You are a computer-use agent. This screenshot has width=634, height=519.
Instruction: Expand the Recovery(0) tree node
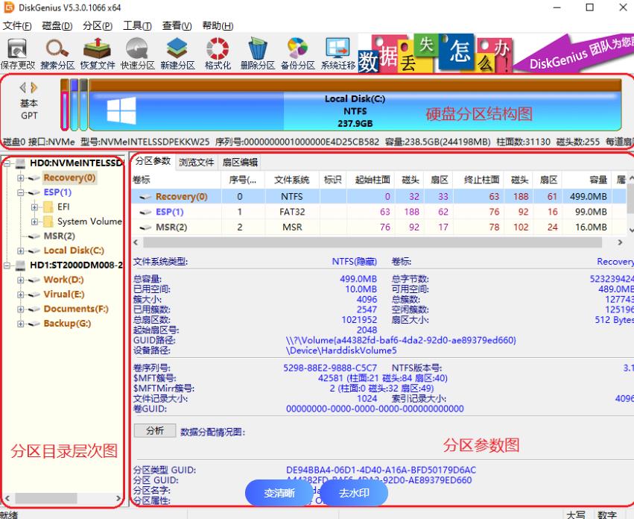(x=21, y=178)
